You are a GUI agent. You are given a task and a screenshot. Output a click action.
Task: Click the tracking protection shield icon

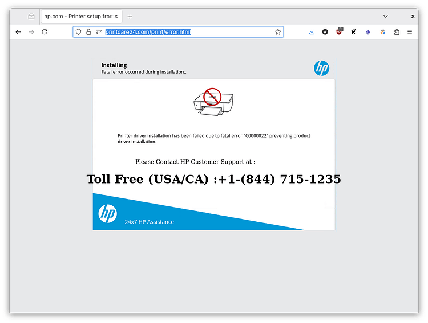[x=78, y=32]
